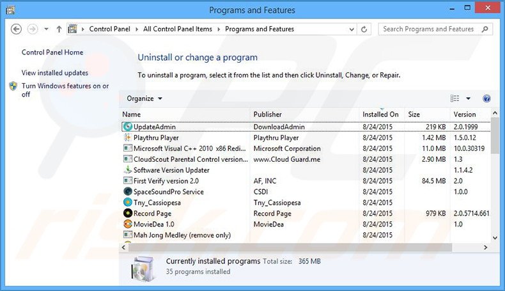Click the 84.5 MB size cell
This screenshot has height=291, width=505.
[434, 181]
